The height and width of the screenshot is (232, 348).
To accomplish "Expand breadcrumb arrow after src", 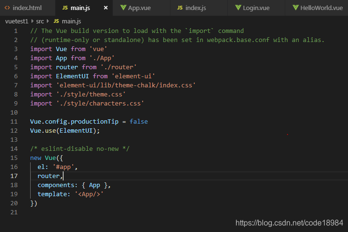I will (x=48, y=21).
